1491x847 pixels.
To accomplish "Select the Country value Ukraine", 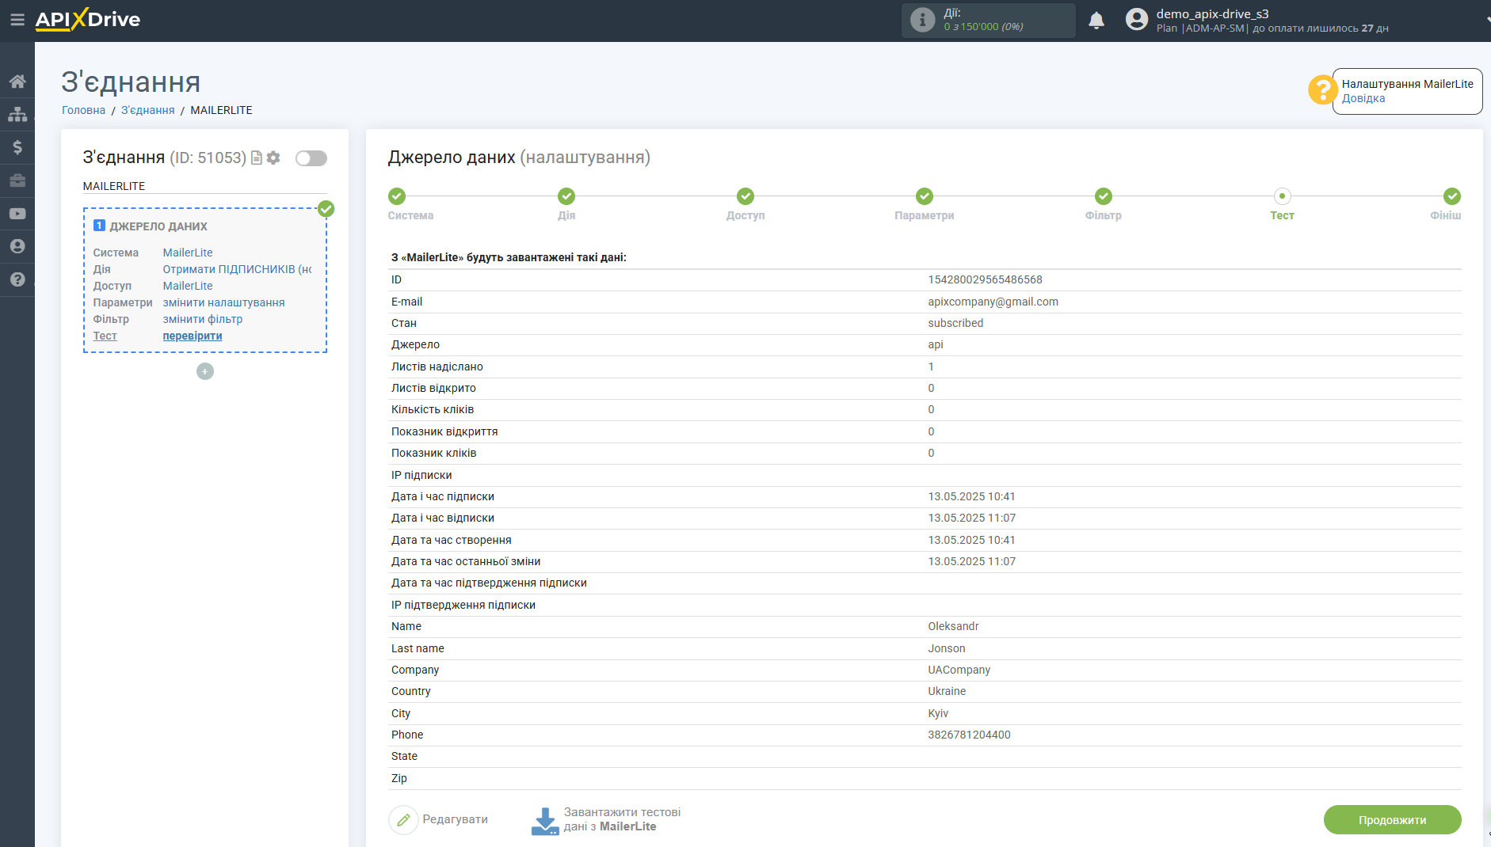I will tap(947, 691).
